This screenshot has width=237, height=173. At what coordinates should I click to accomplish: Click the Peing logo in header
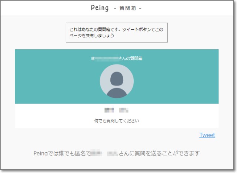coord(100,8)
